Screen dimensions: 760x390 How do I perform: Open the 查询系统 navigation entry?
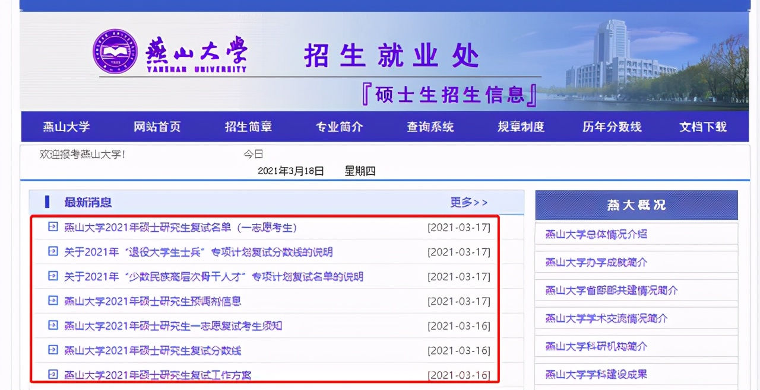coord(429,126)
